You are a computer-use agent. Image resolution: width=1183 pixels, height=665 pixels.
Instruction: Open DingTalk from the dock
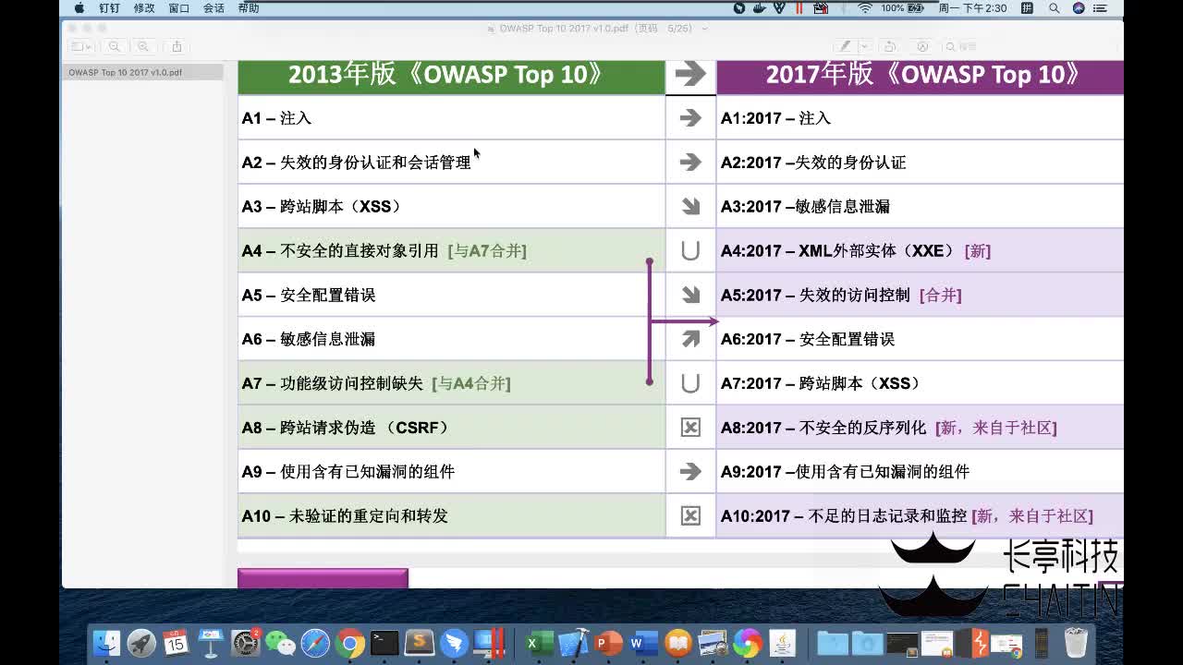[454, 643]
